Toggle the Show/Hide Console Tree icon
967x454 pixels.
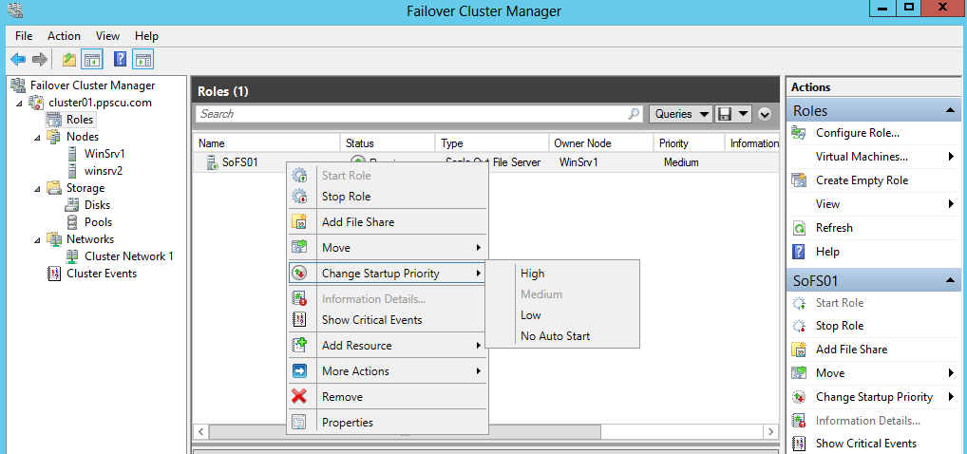[92, 59]
